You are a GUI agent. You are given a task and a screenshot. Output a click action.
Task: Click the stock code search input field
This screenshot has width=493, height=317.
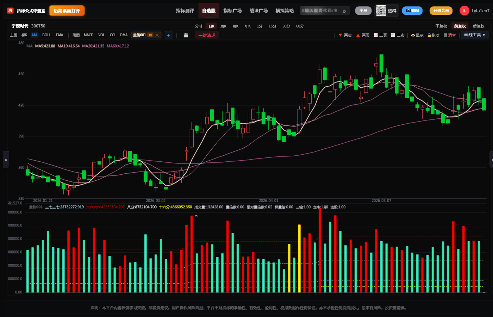[320, 11]
